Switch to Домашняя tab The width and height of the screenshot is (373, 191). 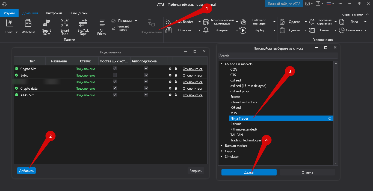point(30,13)
